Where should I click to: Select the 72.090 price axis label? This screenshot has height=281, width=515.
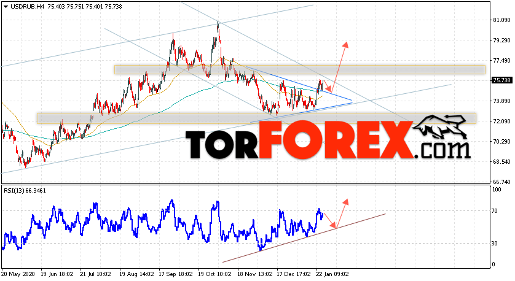[x=501, y=121]
